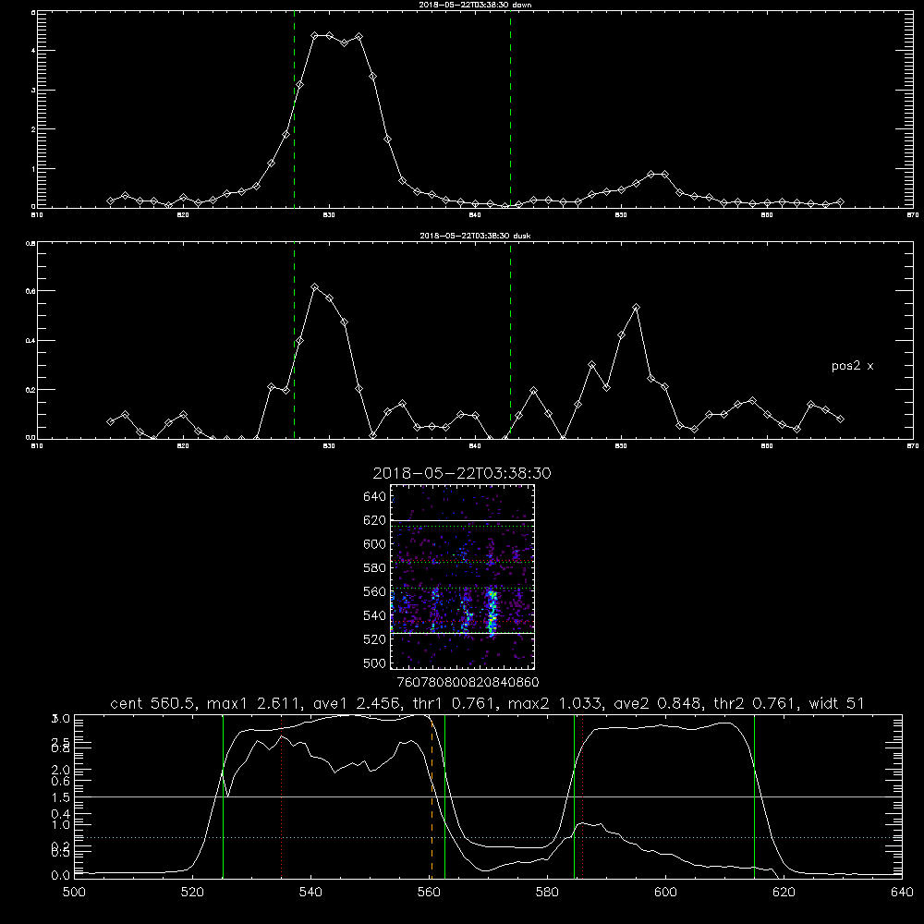This screenshot has height=924, width=924.
Task: Click '560' on the bottom profile plot x-axis
Action: click(429, 893)
